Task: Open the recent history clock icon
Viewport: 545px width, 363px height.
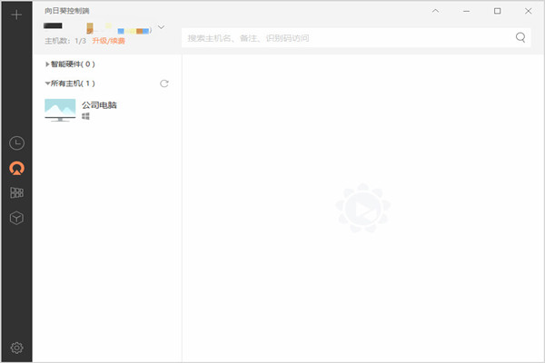Action: [15, 143]
